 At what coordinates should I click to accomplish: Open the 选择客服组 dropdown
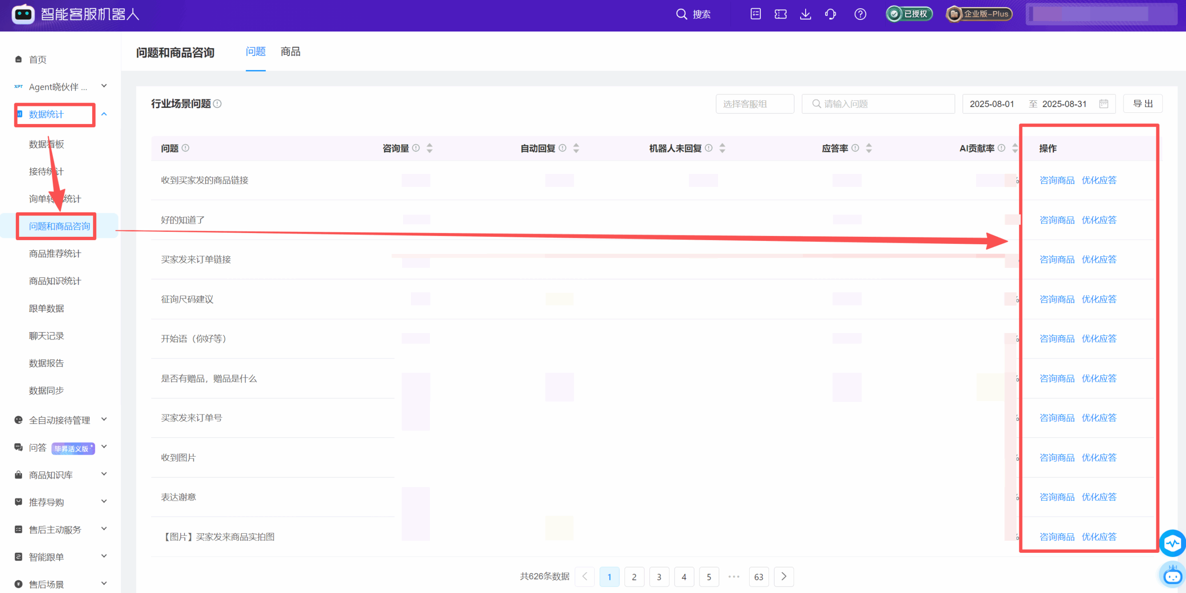tap(755, 104)
